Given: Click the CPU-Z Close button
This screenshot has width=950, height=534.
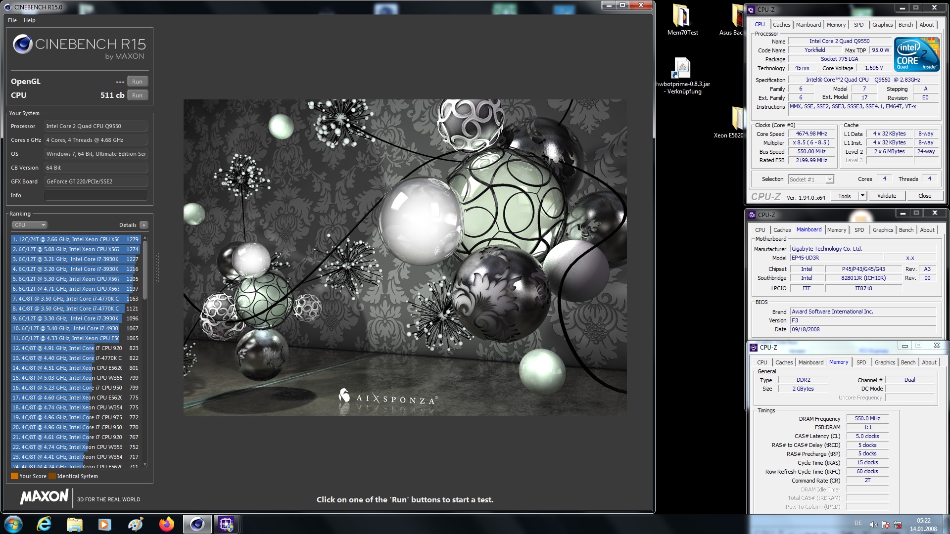Looking at the screenshot, I should click(924, 196).
